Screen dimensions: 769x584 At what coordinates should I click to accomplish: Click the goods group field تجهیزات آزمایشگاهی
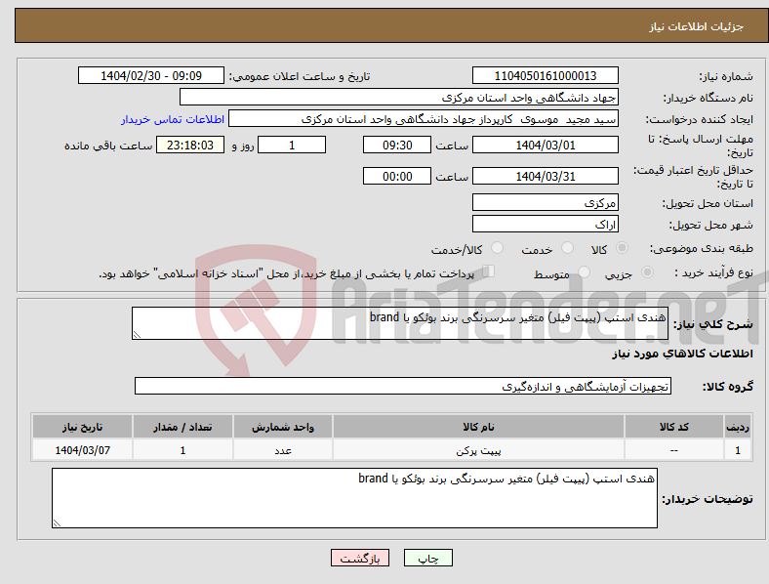point(403,386)
